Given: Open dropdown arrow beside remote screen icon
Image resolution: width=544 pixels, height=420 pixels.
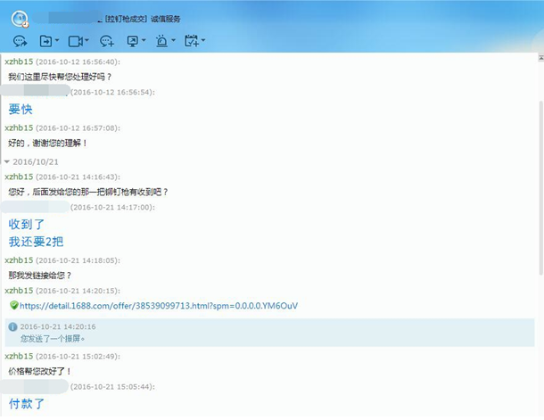Looking at the screenshot, I should [145, 41].
